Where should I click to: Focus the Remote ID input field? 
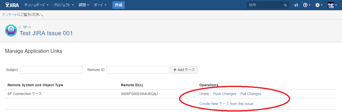pyautogui.click(x=138, y=70)
